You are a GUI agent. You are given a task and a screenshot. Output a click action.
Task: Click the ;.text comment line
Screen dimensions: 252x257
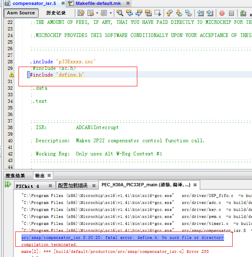39,101
